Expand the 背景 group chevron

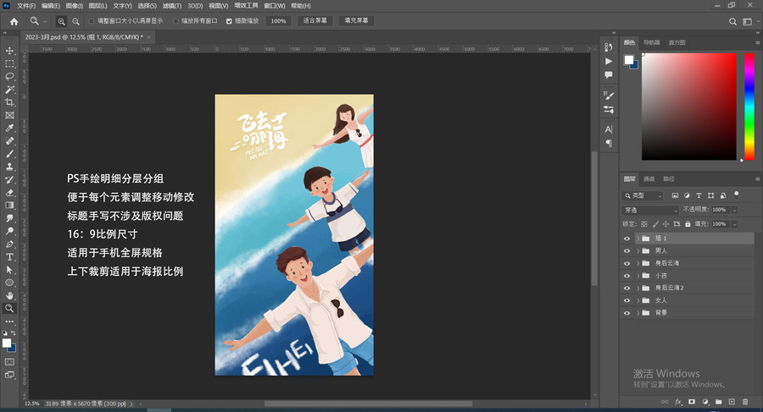tap(638, 313)
